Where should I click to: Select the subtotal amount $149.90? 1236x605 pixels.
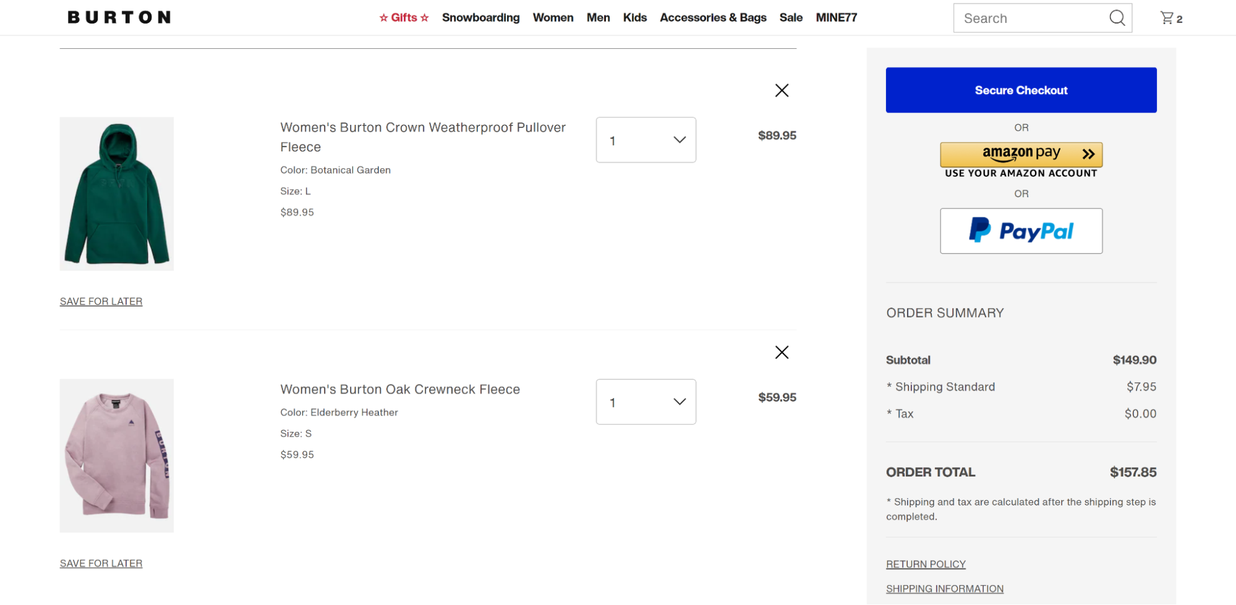coord(1135,360)
